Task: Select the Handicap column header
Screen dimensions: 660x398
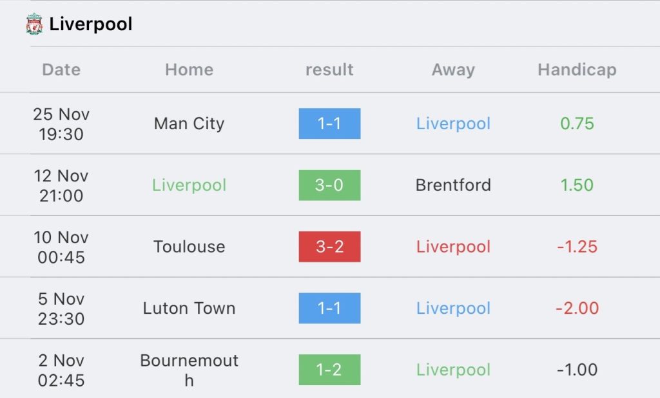Action: pyautogui.click(x=577, y=69)
